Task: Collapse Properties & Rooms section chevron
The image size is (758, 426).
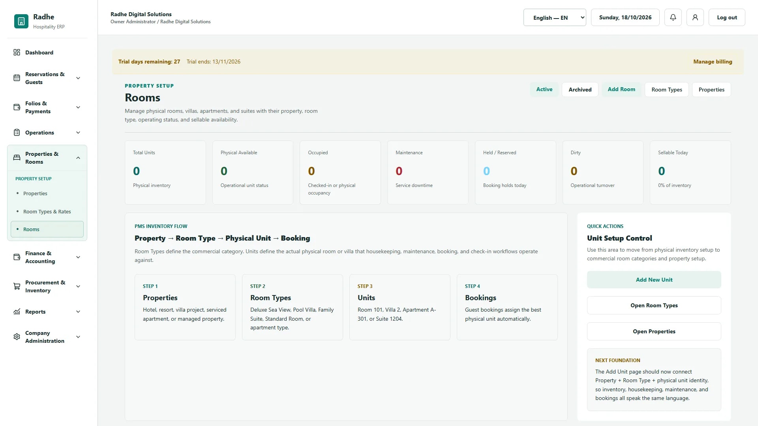Action: (x=78, y=158)
